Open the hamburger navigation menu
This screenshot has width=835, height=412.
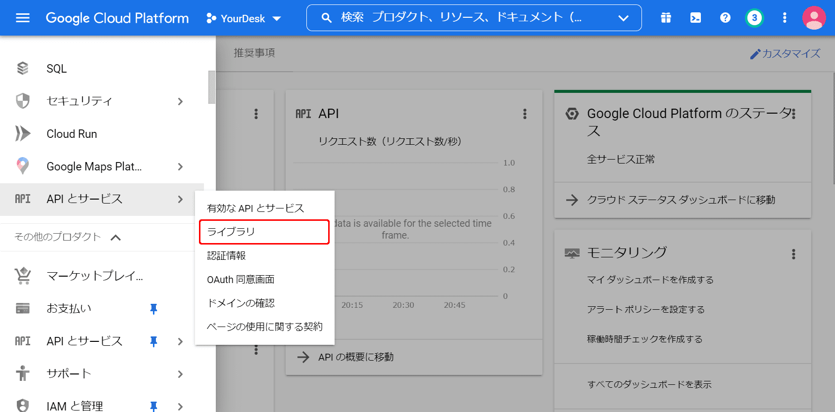23,18
